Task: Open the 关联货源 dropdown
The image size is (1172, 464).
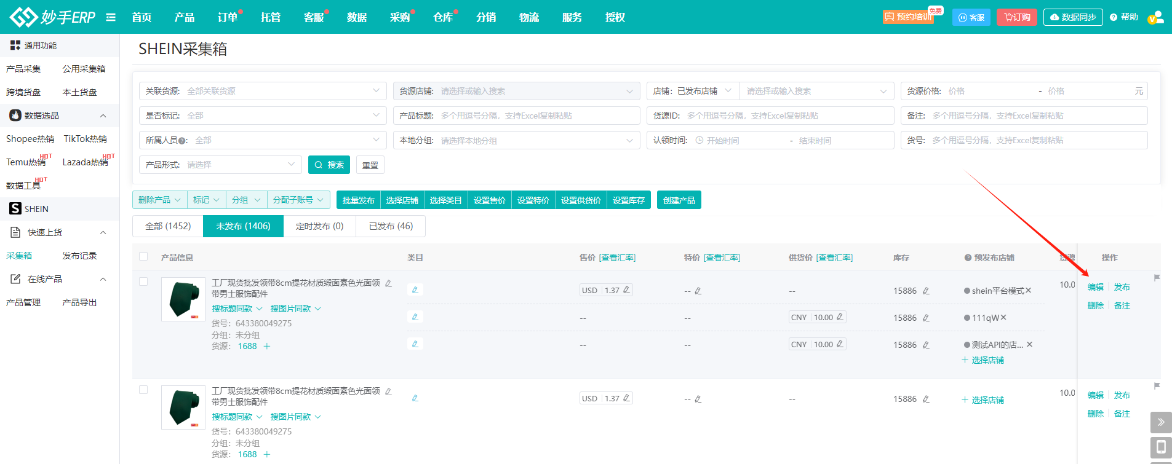Action: click(x=263, y=91)
